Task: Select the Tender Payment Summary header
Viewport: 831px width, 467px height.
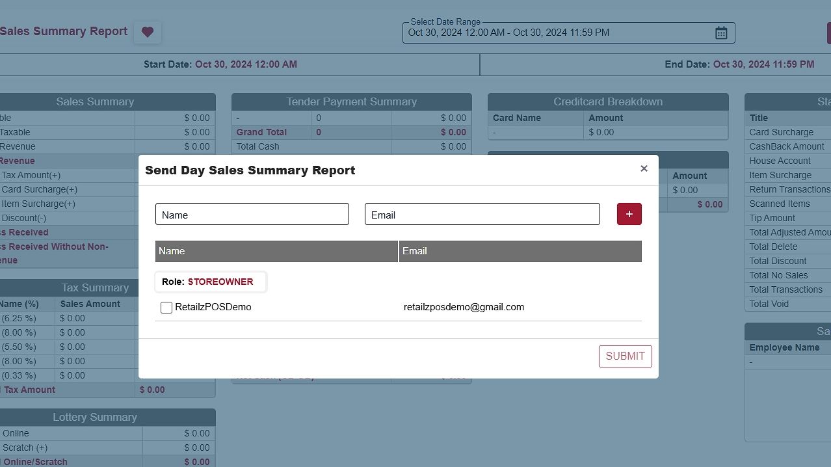Action: (351, 101)
